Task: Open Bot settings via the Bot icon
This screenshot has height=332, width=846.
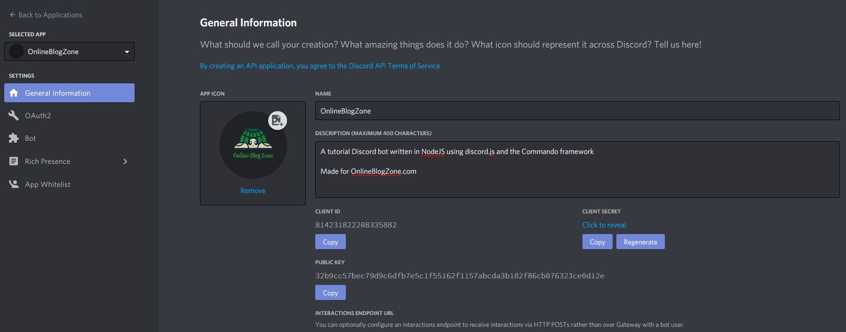Action: pos(14,138)
